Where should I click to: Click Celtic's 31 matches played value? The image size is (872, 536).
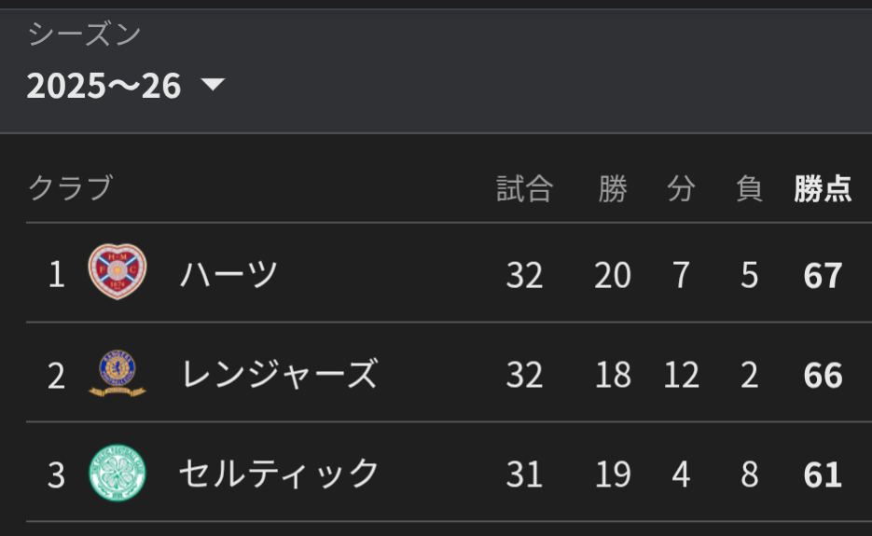point(524,474)
